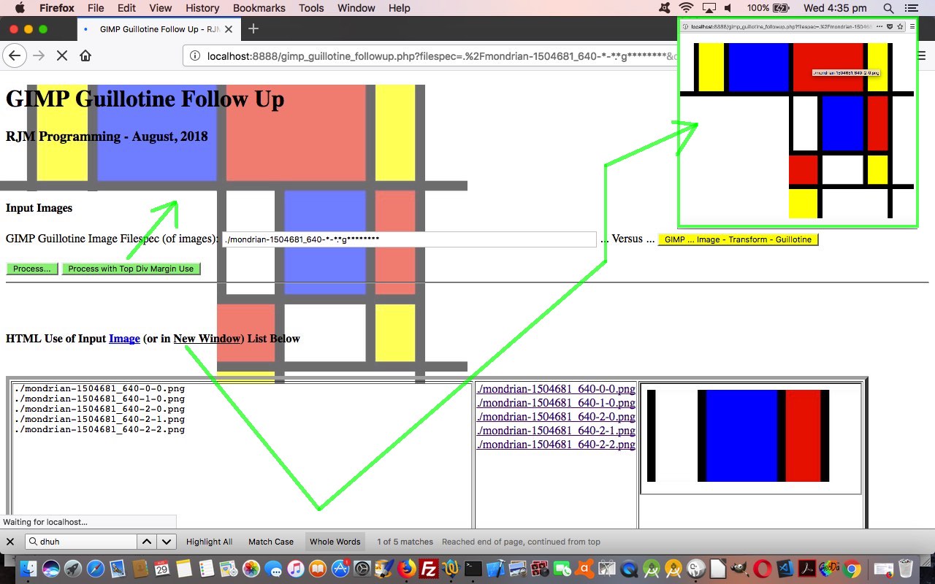This screenshot has height=584, width=935.
Task: Click the '1 of 5 matches' find status
Action: click(x=405, y=542)
